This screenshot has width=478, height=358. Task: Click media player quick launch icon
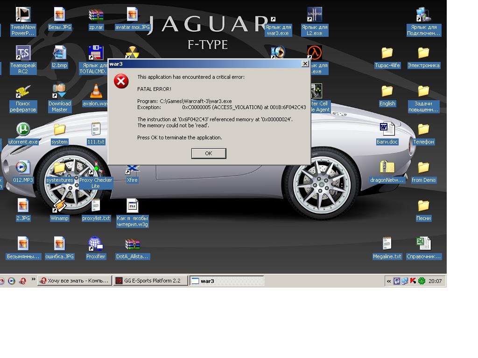tap(12, 281)
